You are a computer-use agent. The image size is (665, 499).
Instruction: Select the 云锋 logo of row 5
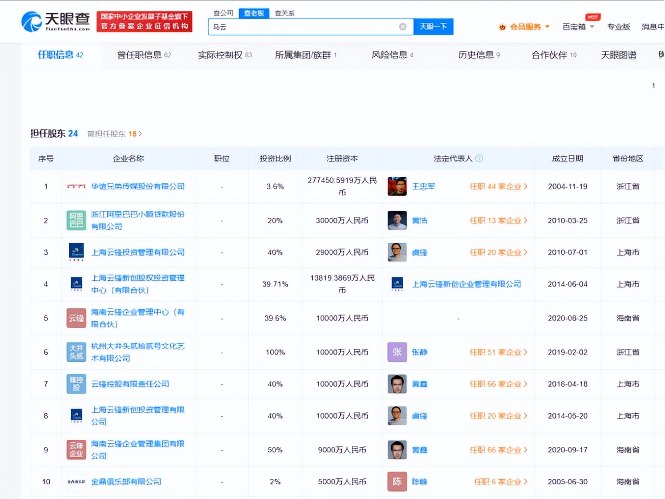(x=76, y=318)
